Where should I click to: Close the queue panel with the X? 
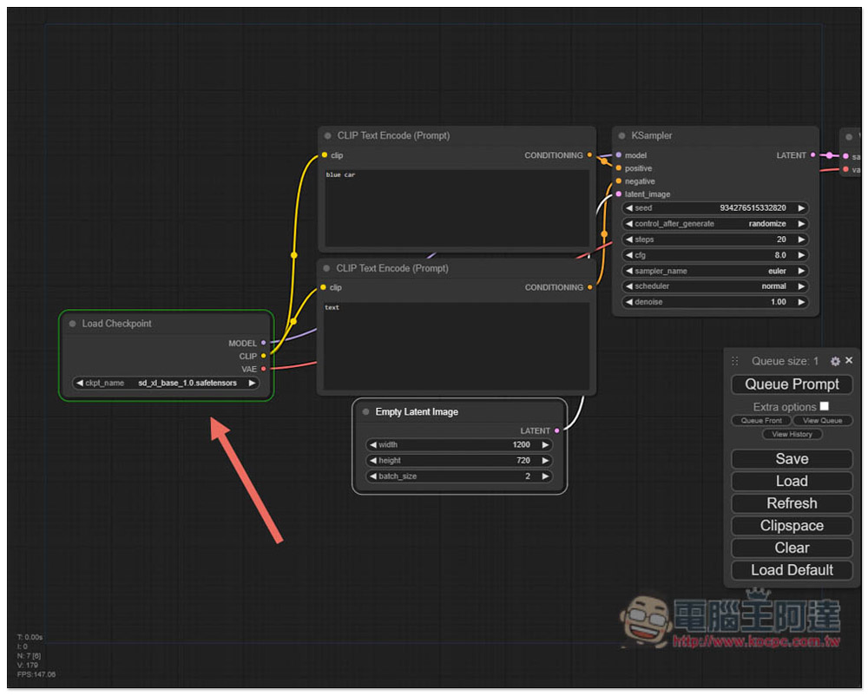(x=849, y=361)
